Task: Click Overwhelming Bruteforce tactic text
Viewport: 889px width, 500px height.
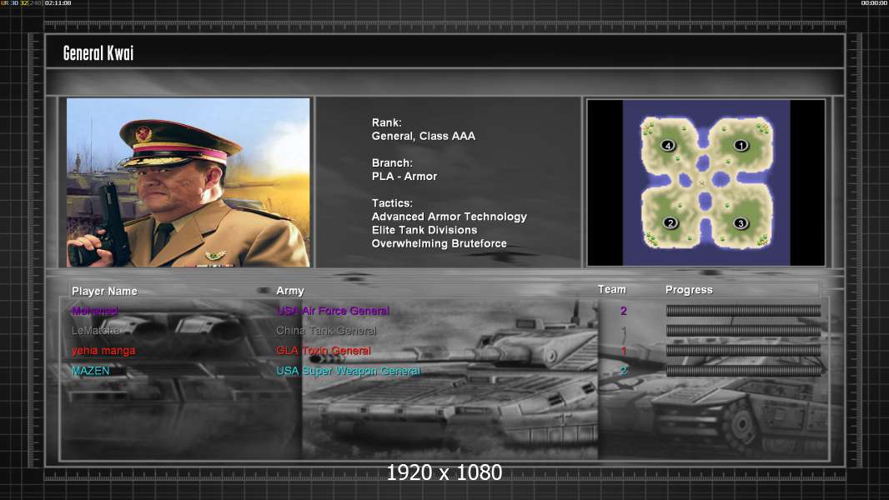Action: pos(439,243)
